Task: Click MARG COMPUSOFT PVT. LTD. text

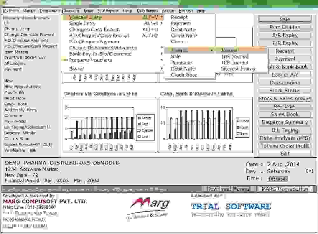Action: click(x=45, y=201)
